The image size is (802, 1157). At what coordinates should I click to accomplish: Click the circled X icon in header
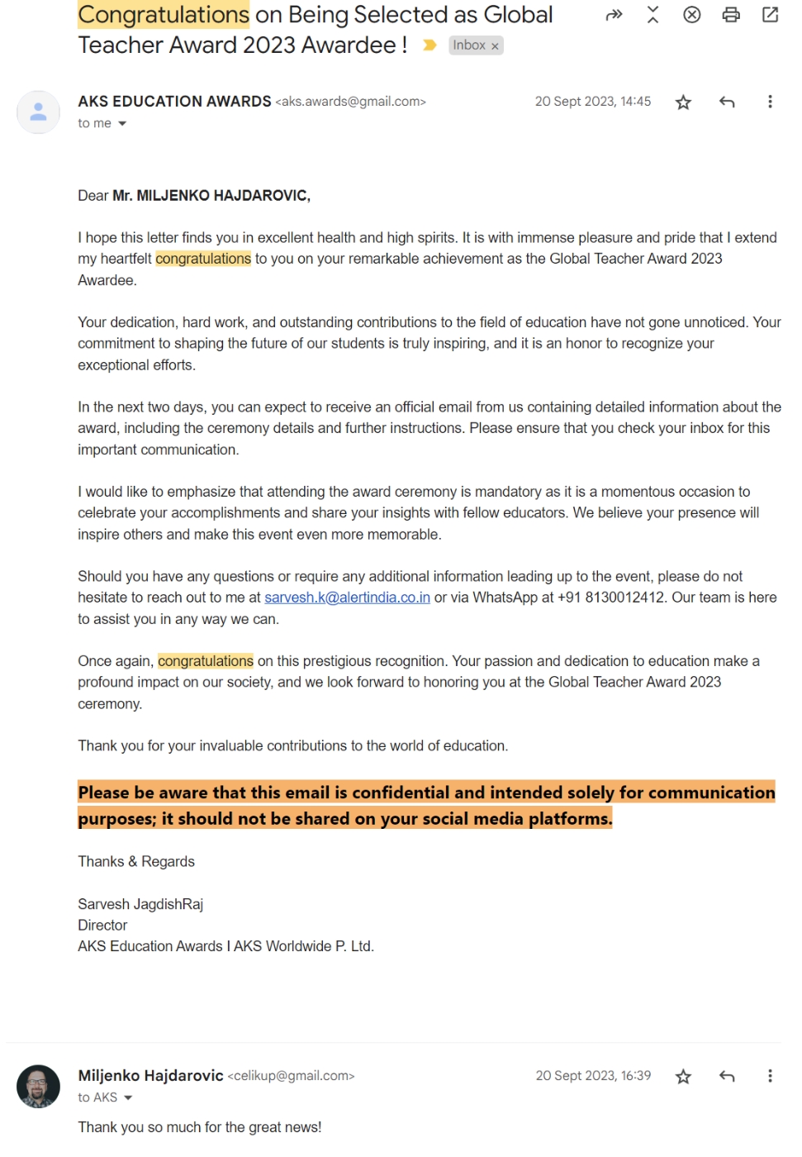click(x=692, y=15)
